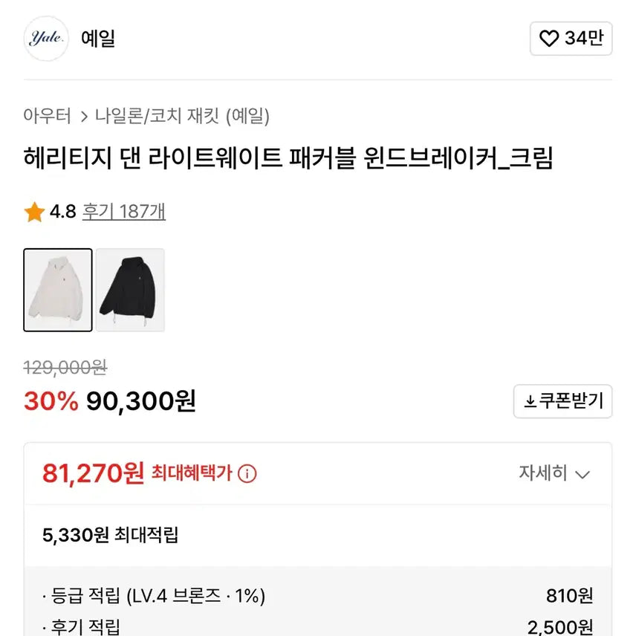Screen dimensions: 636x636
Task: Open the 최대혜택가 info icon
Action: pyautogui.click(x=247, y=473)
